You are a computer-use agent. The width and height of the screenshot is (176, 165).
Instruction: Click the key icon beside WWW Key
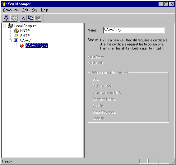22,46
